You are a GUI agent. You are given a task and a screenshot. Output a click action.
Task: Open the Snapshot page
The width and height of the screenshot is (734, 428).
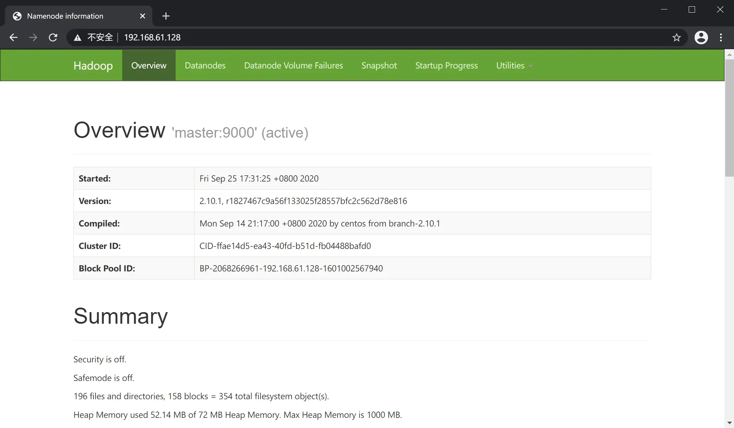379,65
